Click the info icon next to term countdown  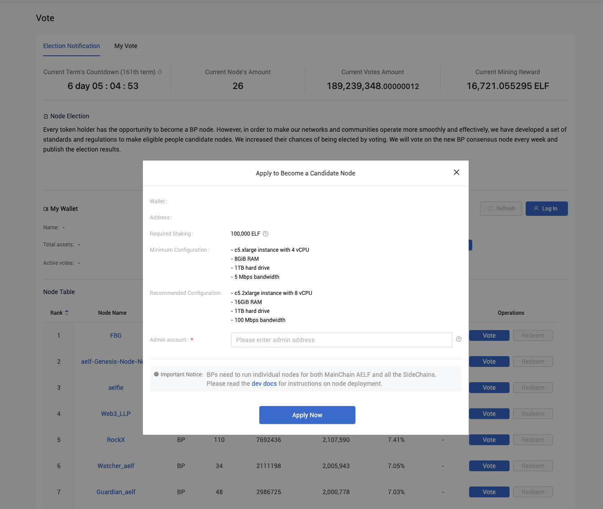(x=160, y=72)
